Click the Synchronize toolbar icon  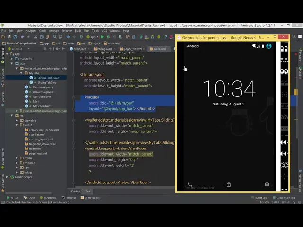click(15, 37)
